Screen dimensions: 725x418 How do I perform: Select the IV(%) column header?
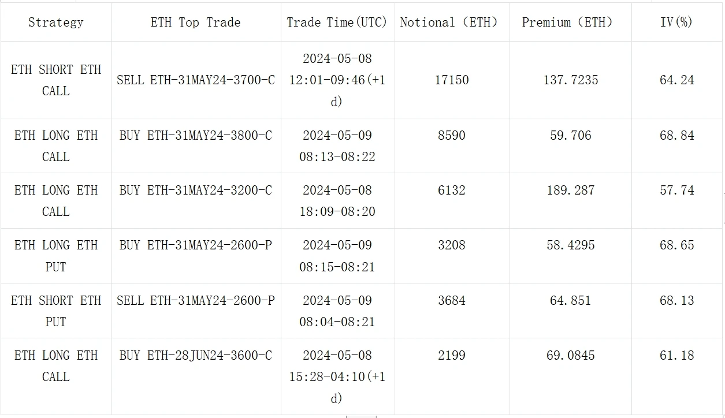pos(676,23)
